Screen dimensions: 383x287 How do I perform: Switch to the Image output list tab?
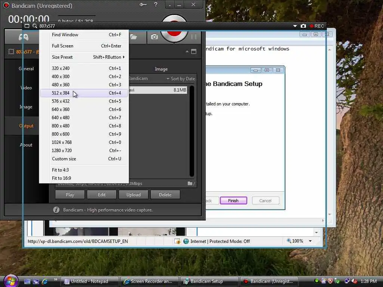click(x=161, y=69)
